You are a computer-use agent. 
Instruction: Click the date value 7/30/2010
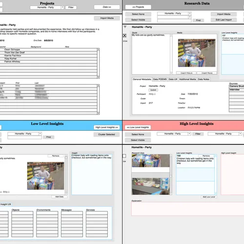point(193,94)
